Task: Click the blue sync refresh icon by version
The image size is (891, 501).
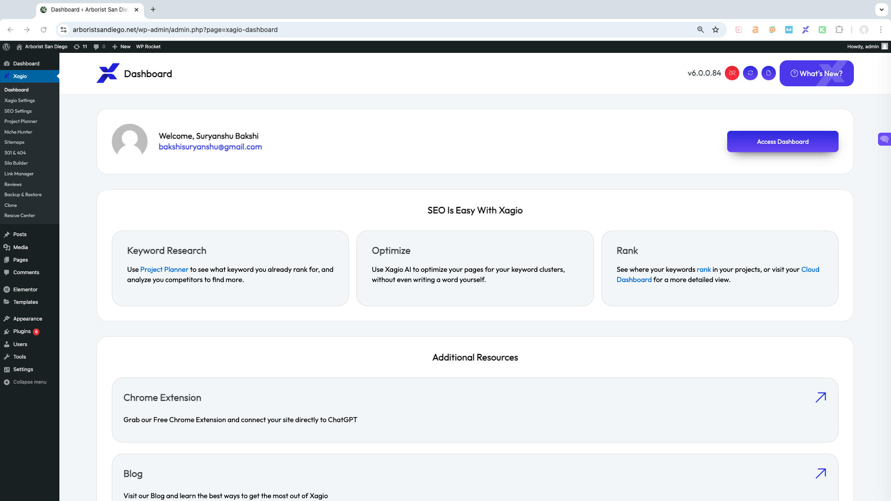Action: (x=750, y=73)
